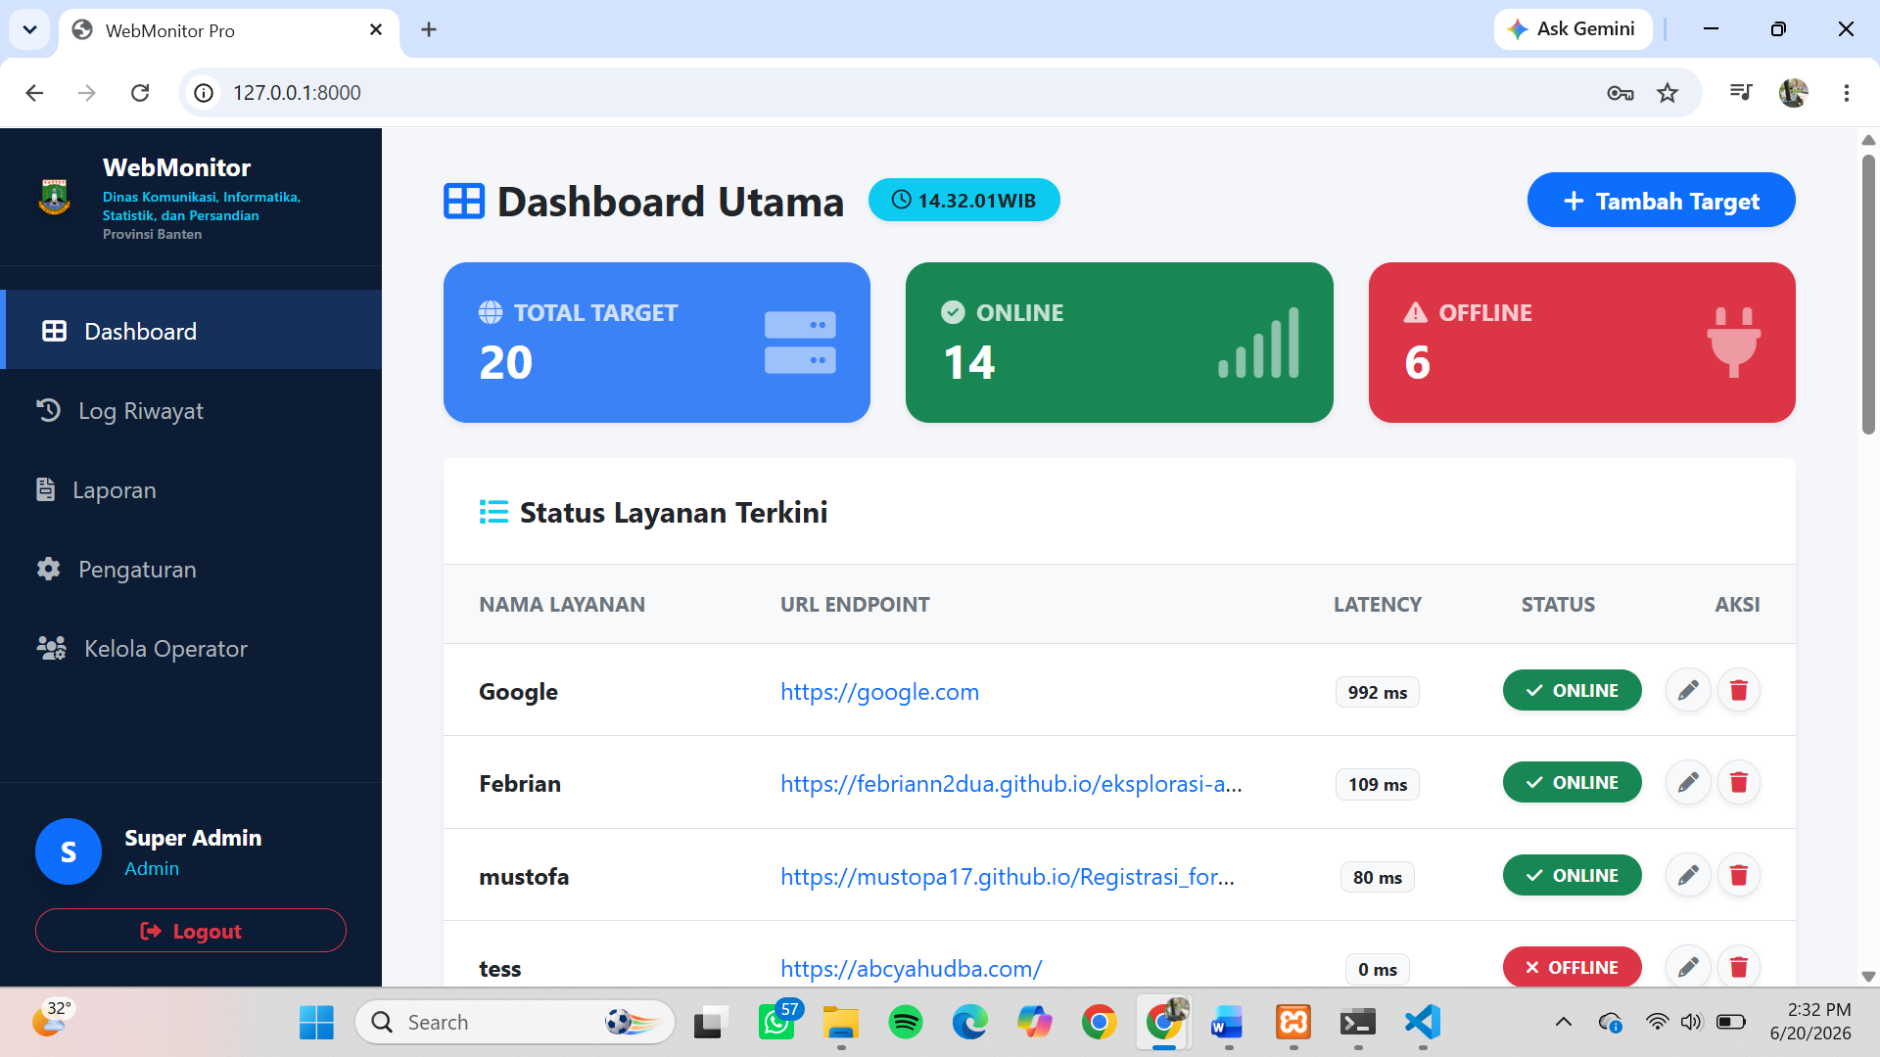1880x1057 pixels.
Task: Click the Tambah Target button
Action: (x=1661, y=201)
